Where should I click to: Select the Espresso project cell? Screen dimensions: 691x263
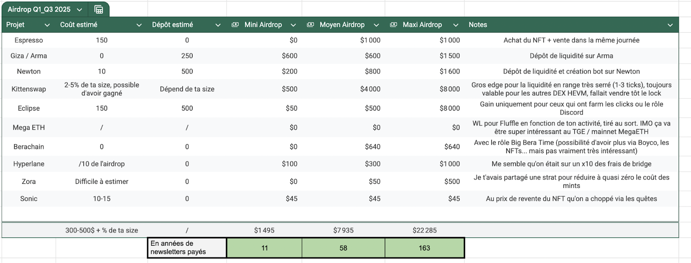pos(29,40)
